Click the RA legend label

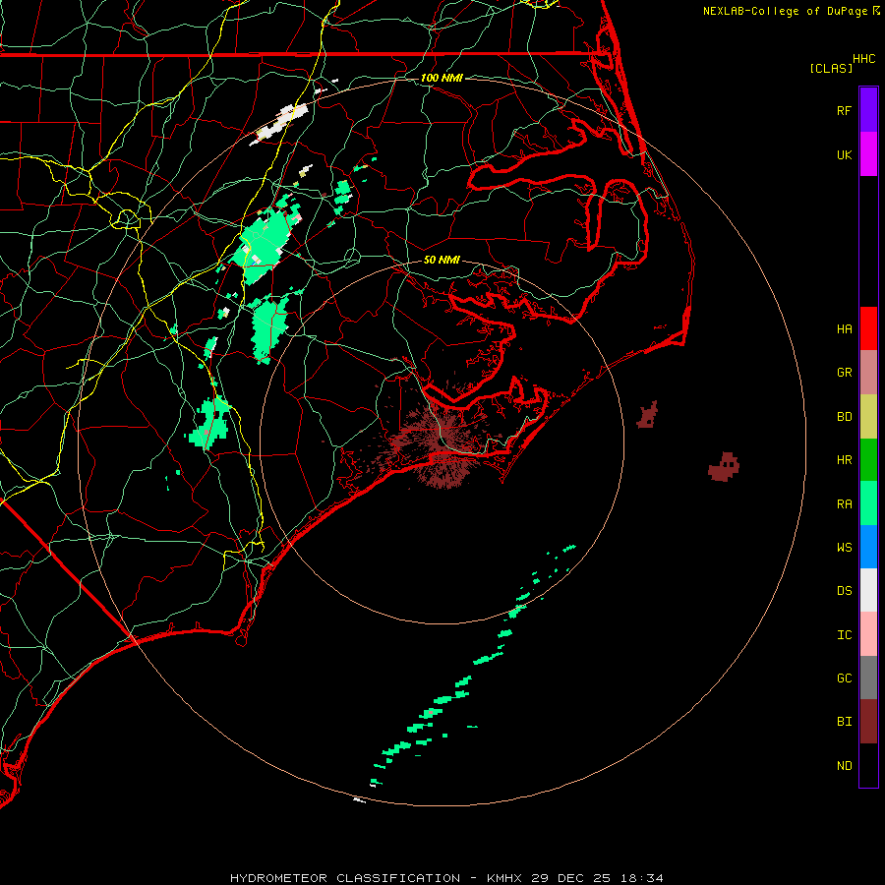pos(845,504)
